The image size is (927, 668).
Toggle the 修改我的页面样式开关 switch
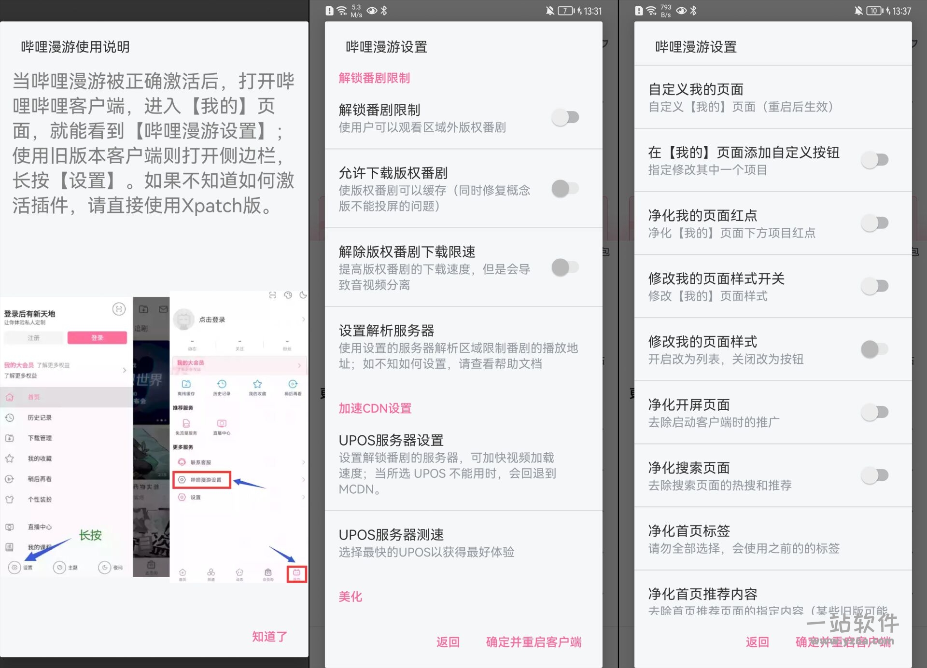[875, 286]
